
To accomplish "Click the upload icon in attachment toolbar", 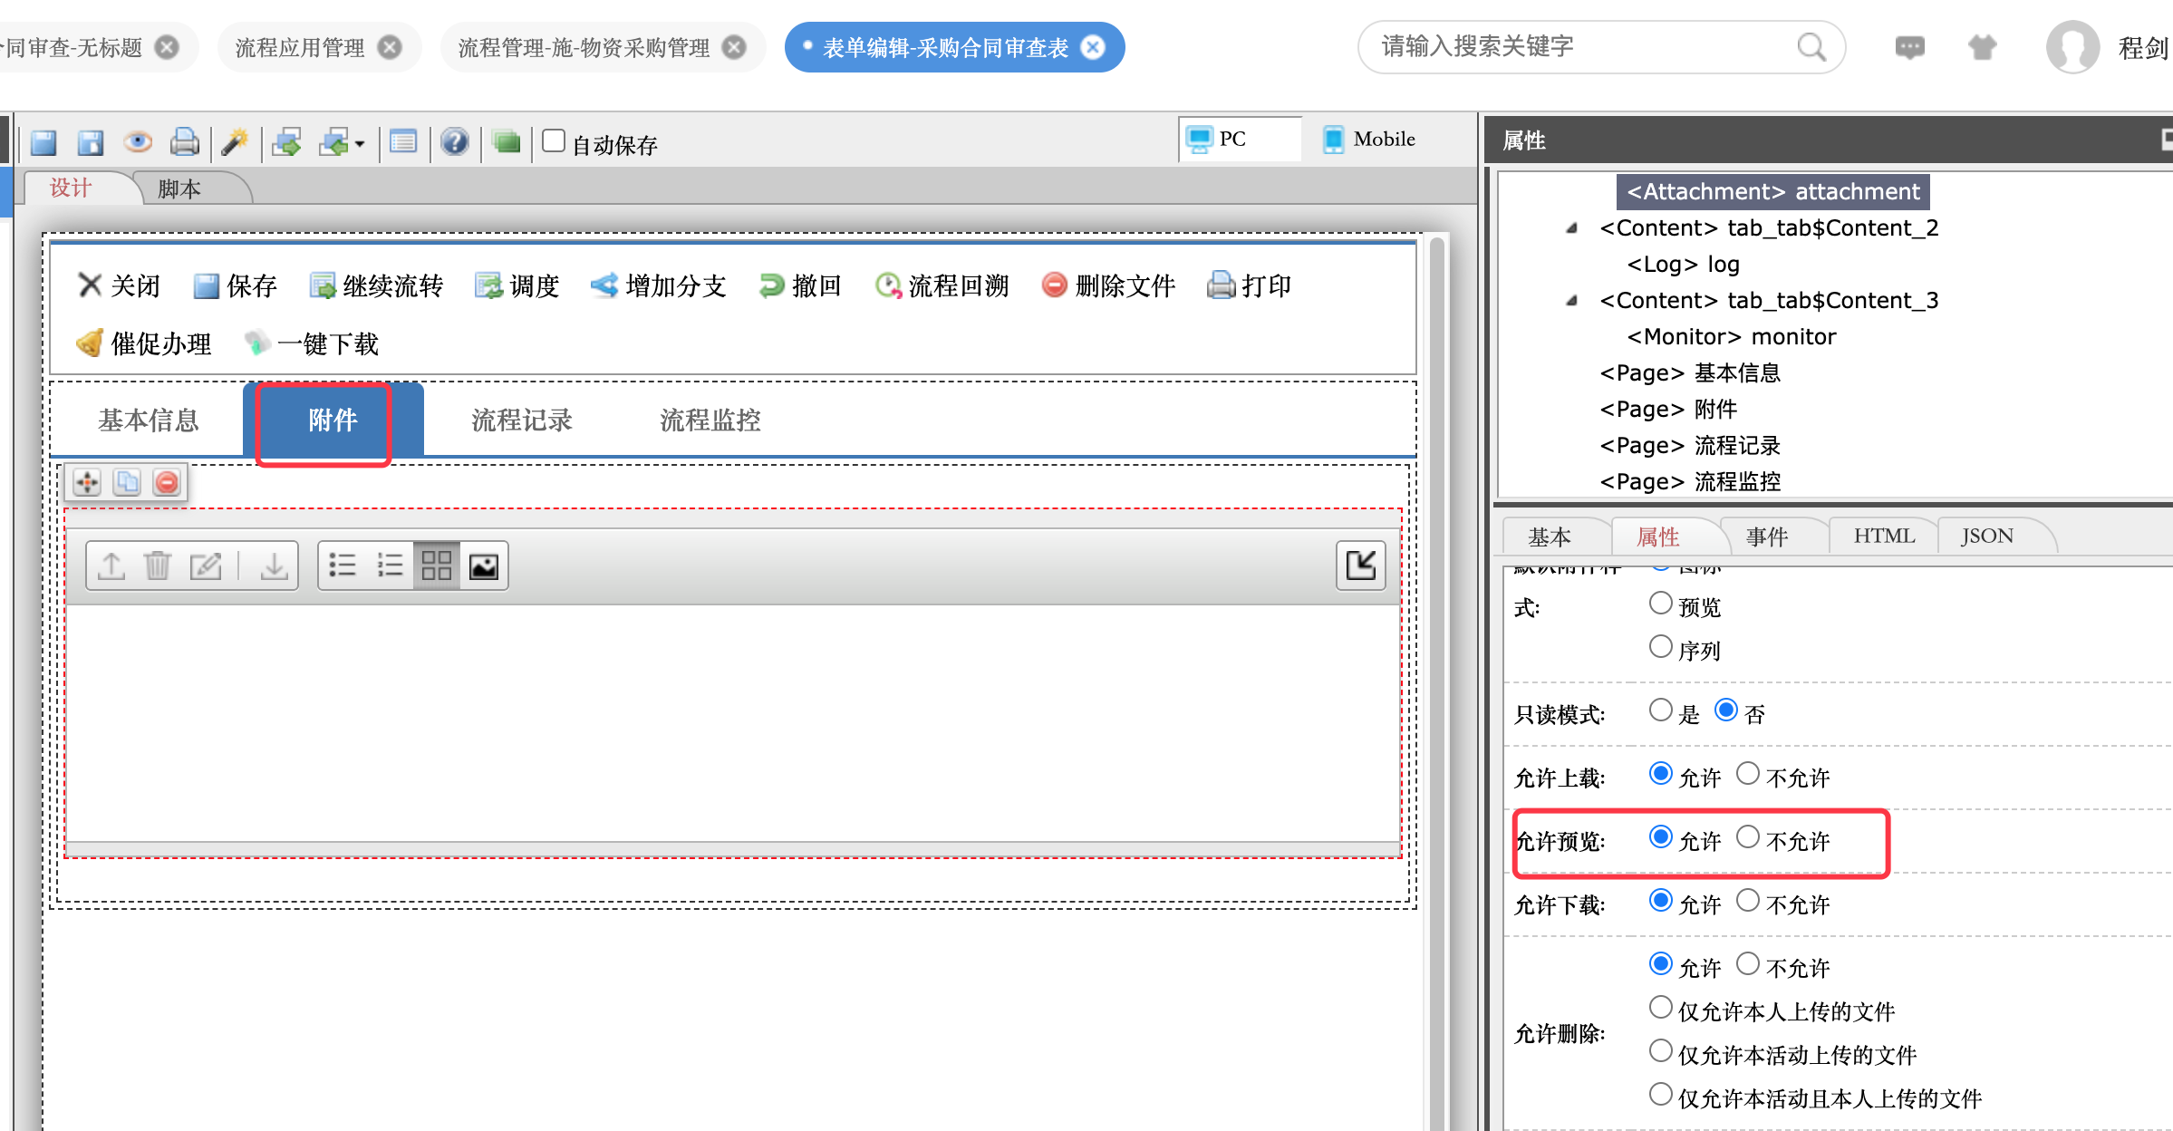I will (x=111, y=565).
